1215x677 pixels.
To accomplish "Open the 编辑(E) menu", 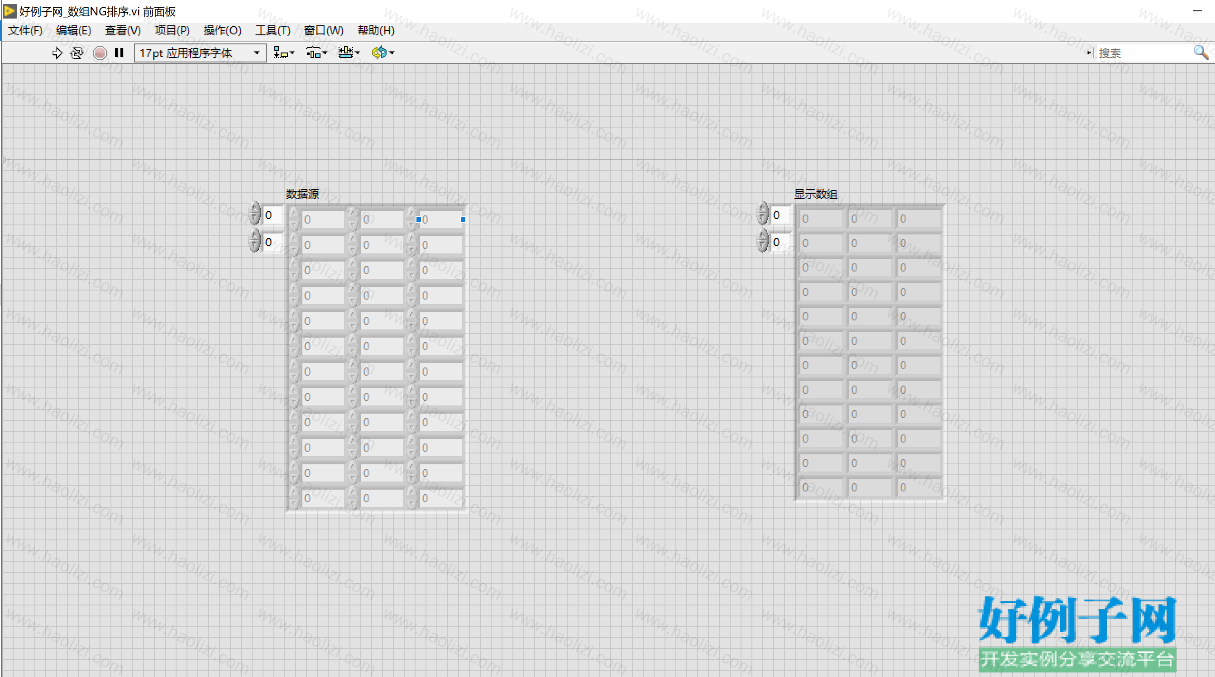I will pos(73,31).
